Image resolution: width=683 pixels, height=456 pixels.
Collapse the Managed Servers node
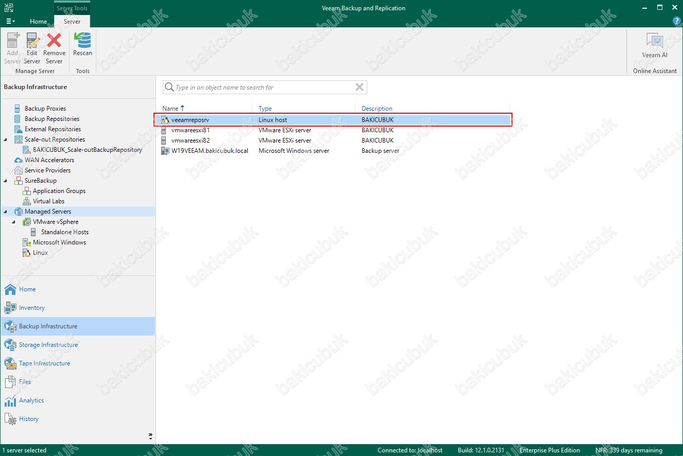6,212
